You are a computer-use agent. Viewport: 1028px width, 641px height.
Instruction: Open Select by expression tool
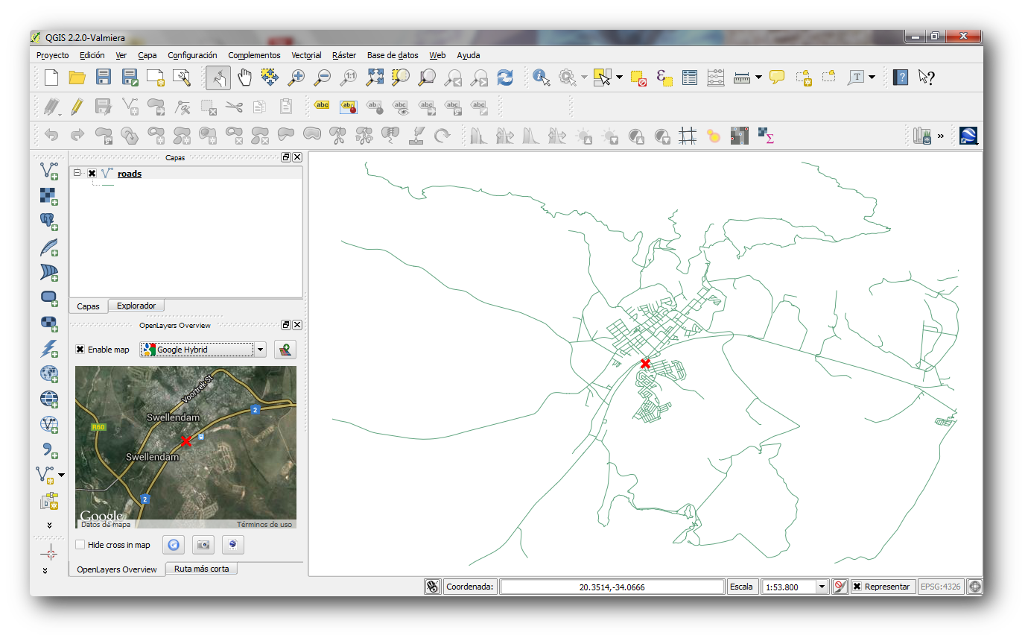pos(664,77)
